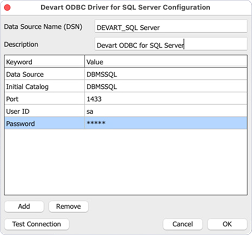Click the Description input field

pos(171,44)
